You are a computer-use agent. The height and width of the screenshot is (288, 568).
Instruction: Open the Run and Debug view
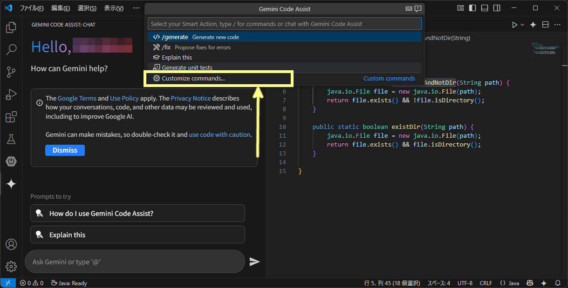(x=11, y=94)
